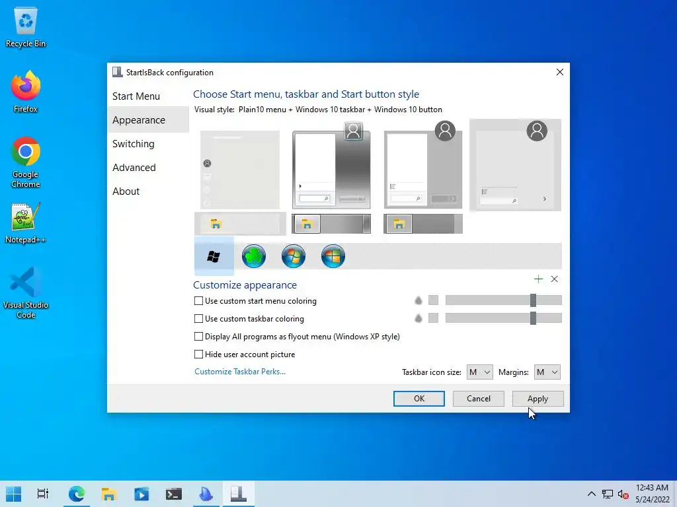Image resolution: width=677 pixels, height=507 pixels.
Task: Click start menu color swatch
Action: click(433, 300)
